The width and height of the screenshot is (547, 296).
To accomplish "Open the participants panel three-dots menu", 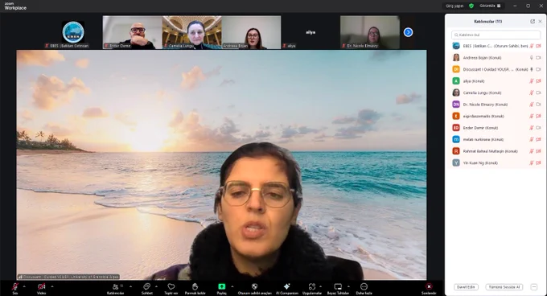I will pos(534,287).
